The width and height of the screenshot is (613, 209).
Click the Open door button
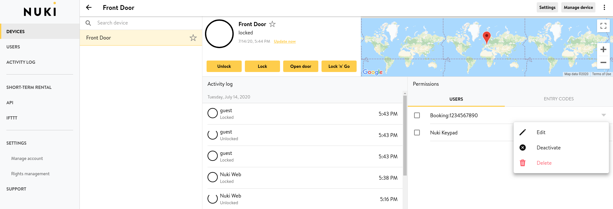[301, 66]
